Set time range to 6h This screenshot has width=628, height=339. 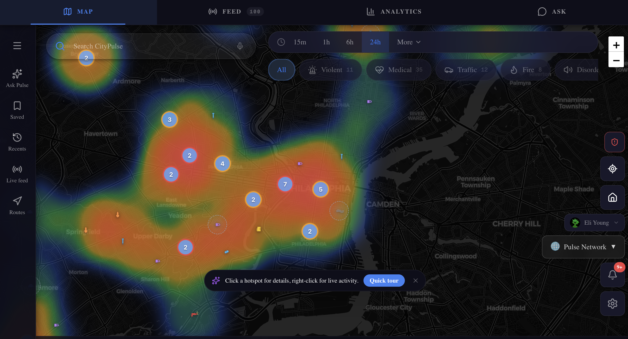point(350,42)
